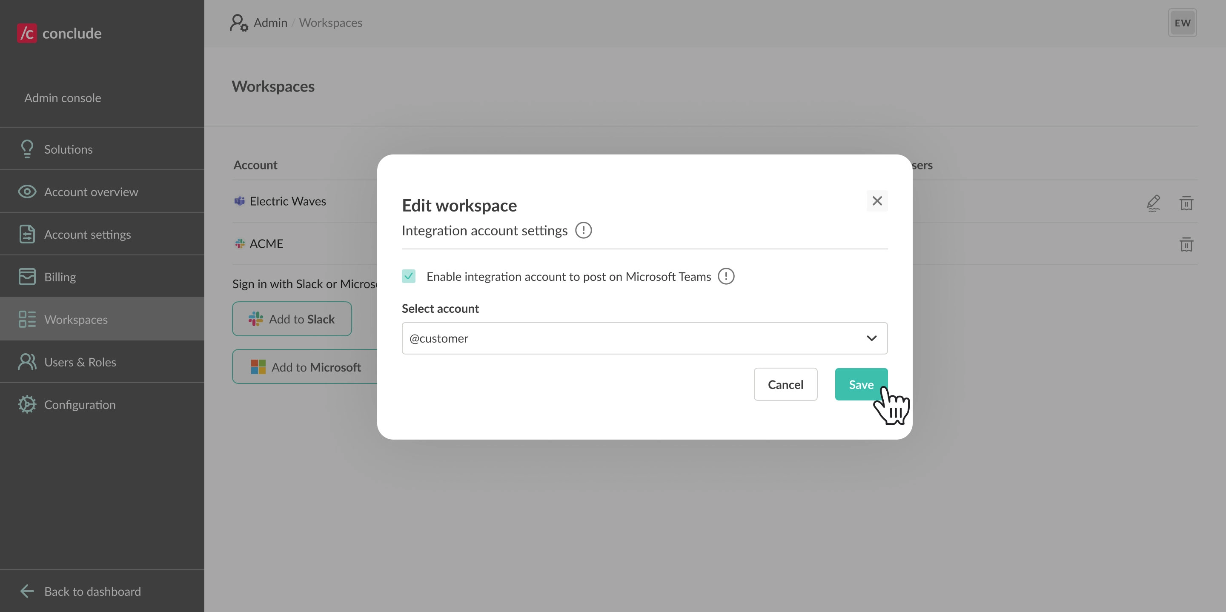The image size is (1226, 612).
Task: Navigate to Users & Roles
Action: click(x=80, y=362)
